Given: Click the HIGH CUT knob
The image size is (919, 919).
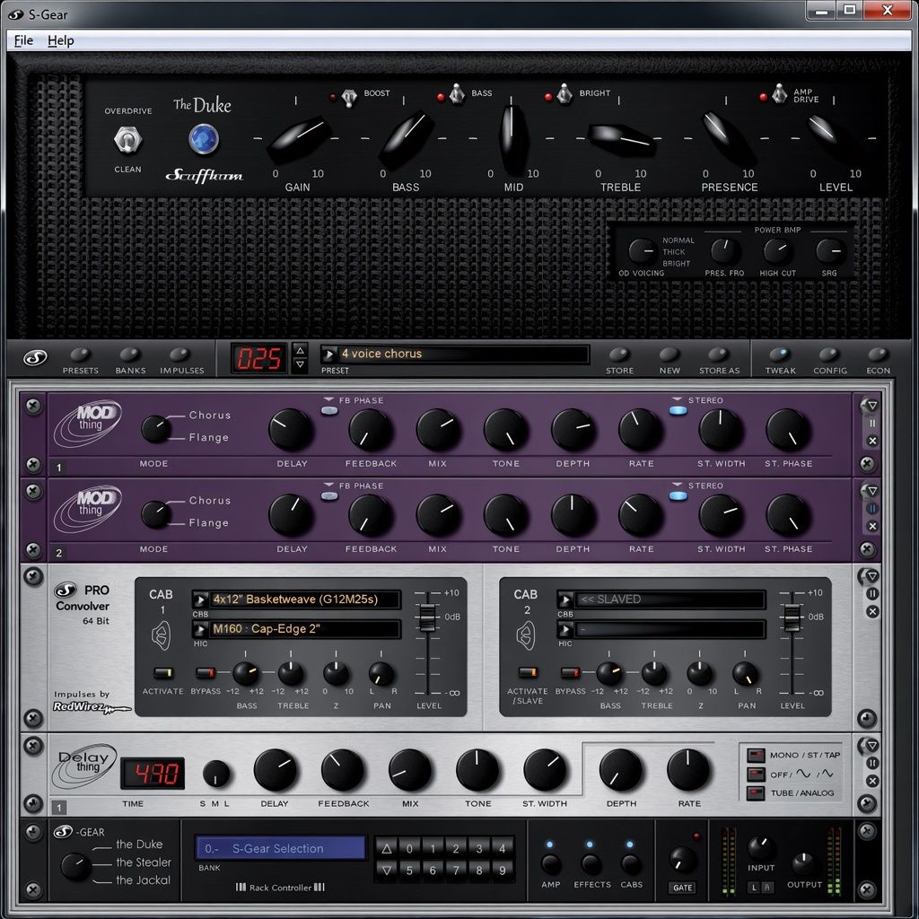Looking at the screenshot, I should tap(777, 251).
